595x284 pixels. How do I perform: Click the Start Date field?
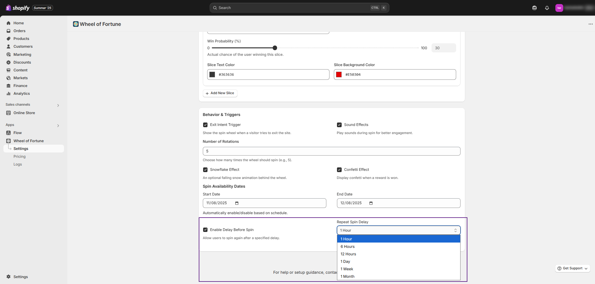[x=264, y=203]
